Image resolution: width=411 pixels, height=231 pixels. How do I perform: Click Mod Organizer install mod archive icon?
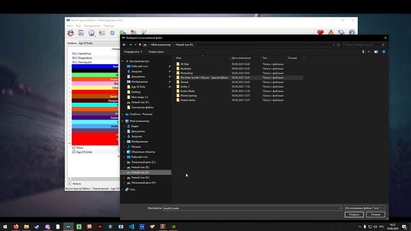tap(81, 33)
